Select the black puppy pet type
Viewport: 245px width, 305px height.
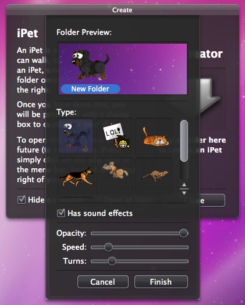[76, 136]
